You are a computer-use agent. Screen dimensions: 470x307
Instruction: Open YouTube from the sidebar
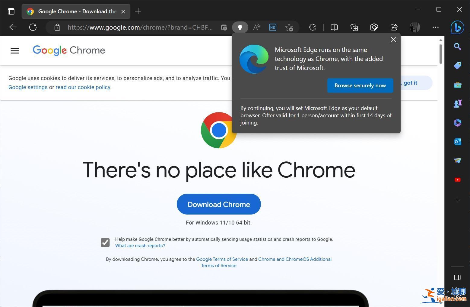pos(457,179)
